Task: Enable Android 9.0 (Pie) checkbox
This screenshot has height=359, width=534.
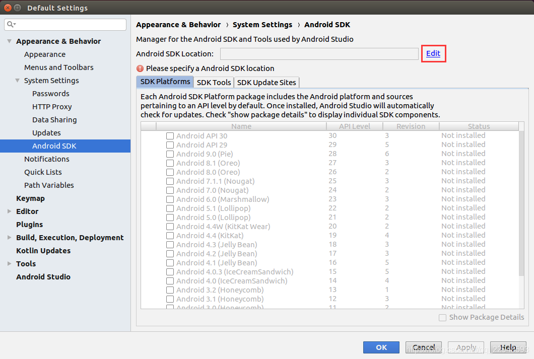Action: click(170, 154)
